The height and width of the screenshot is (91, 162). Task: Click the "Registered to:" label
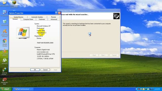point(39,36)
